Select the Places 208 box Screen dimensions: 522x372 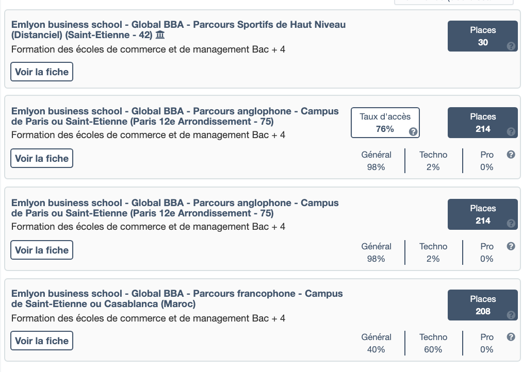coord(482,305)
